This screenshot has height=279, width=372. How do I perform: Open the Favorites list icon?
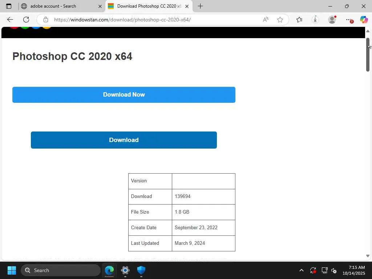(299, 20)
